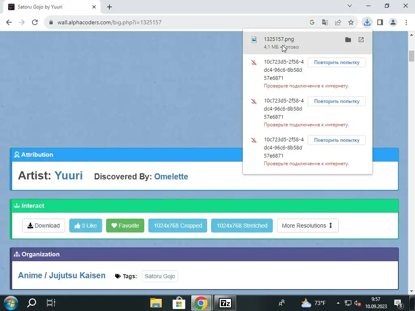
Task: Click the page scrollbar thumb
Action: point(412,56)
